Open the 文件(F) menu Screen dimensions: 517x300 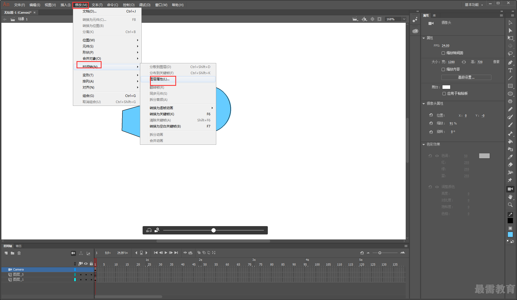19,5
